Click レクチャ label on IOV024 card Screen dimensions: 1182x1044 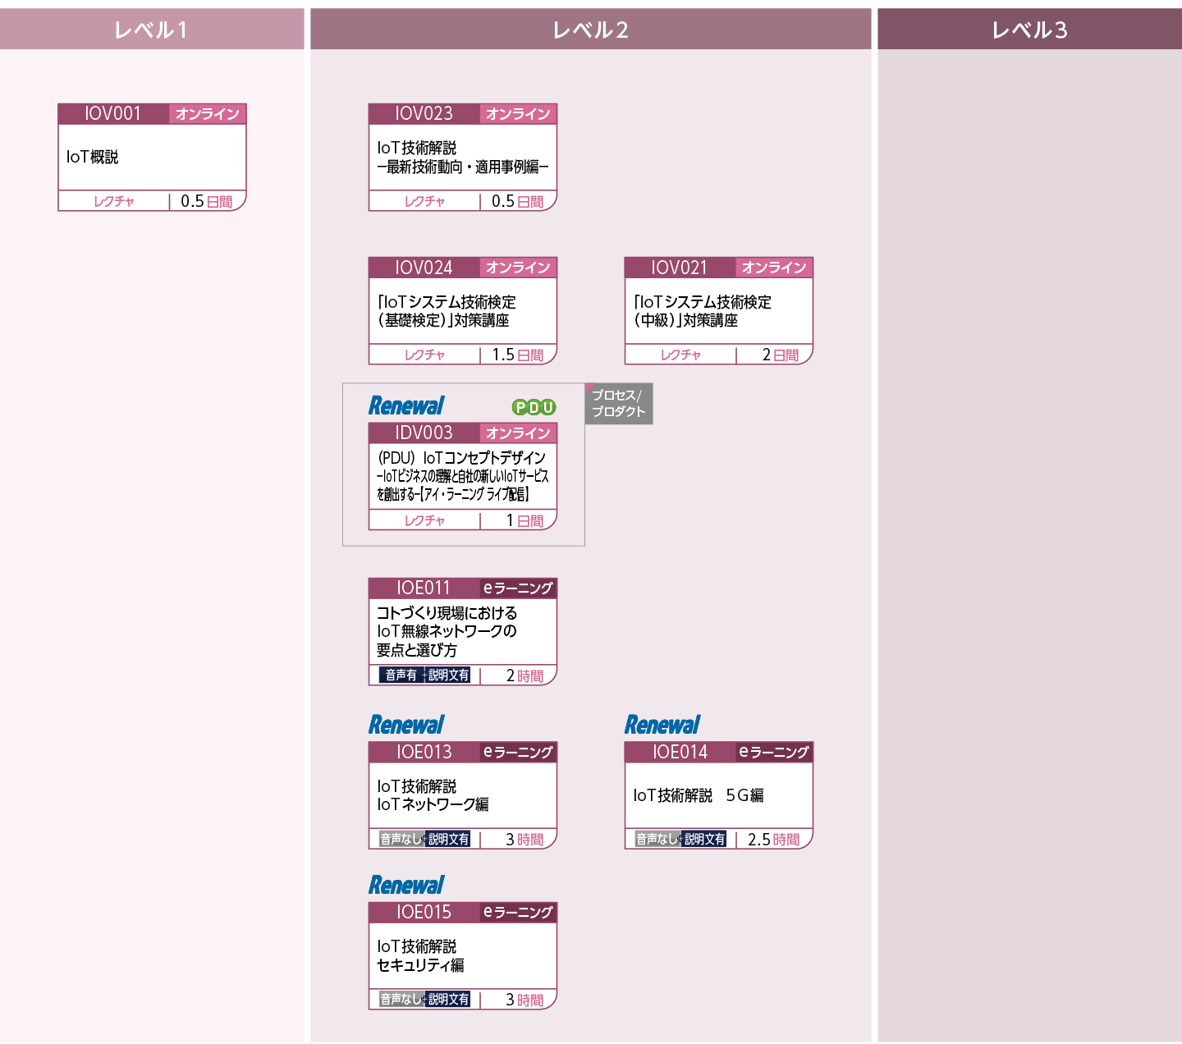pos(424,355)
